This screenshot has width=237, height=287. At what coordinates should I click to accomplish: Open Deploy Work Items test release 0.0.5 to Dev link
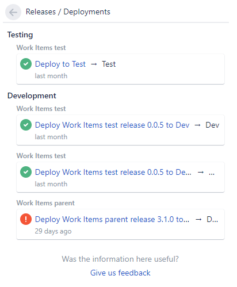click(112, 125)
